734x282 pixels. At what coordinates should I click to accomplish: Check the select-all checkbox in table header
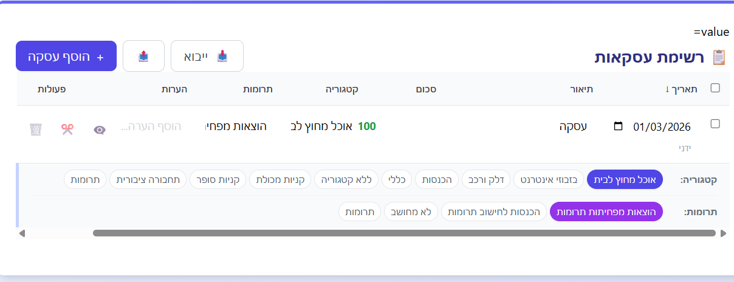[715, 88]
